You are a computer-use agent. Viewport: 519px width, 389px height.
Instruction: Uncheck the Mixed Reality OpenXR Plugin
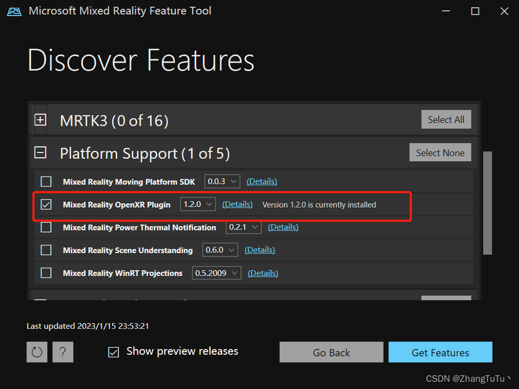tap(46, 204)
